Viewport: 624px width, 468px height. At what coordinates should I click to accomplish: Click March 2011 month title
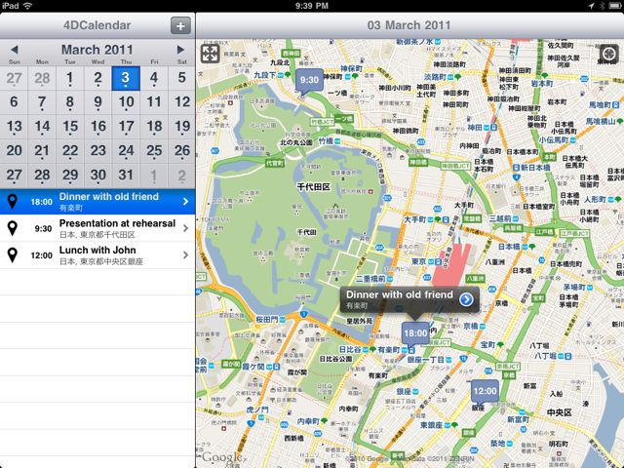[97, 50]
